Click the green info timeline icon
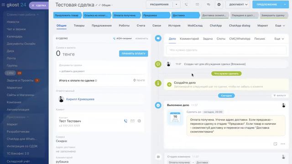Image resolution: width=292 pixels, height=164 pixels. [158, 83]
